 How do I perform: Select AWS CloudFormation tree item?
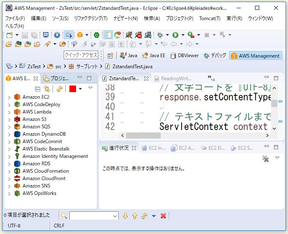pos(46,171)
